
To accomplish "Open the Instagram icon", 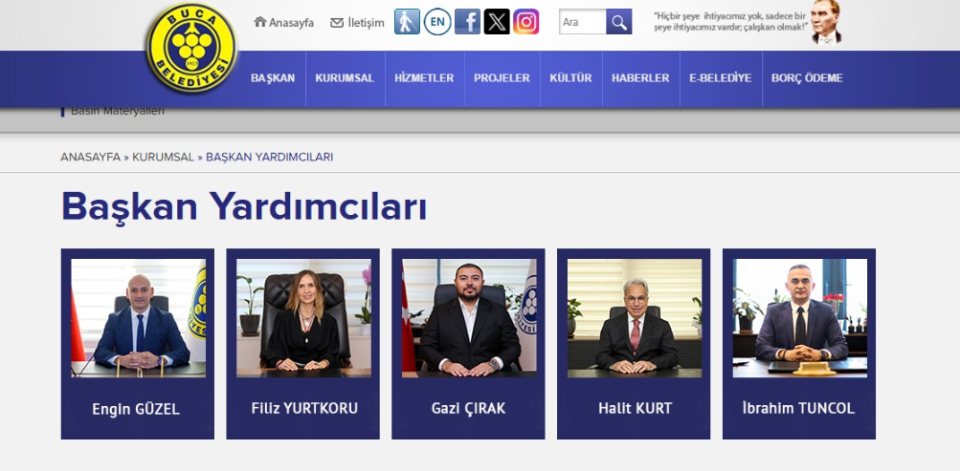I will (525, 22).
